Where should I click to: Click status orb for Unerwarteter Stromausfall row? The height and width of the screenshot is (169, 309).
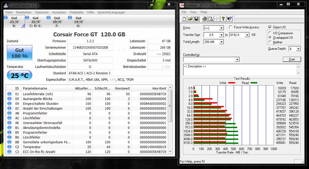click(x=9, y=123)
